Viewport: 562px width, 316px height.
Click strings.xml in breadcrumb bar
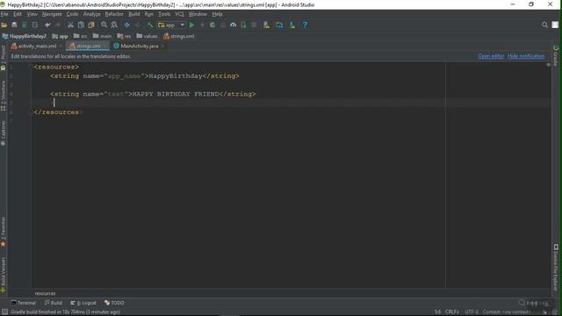click(179, 36)
